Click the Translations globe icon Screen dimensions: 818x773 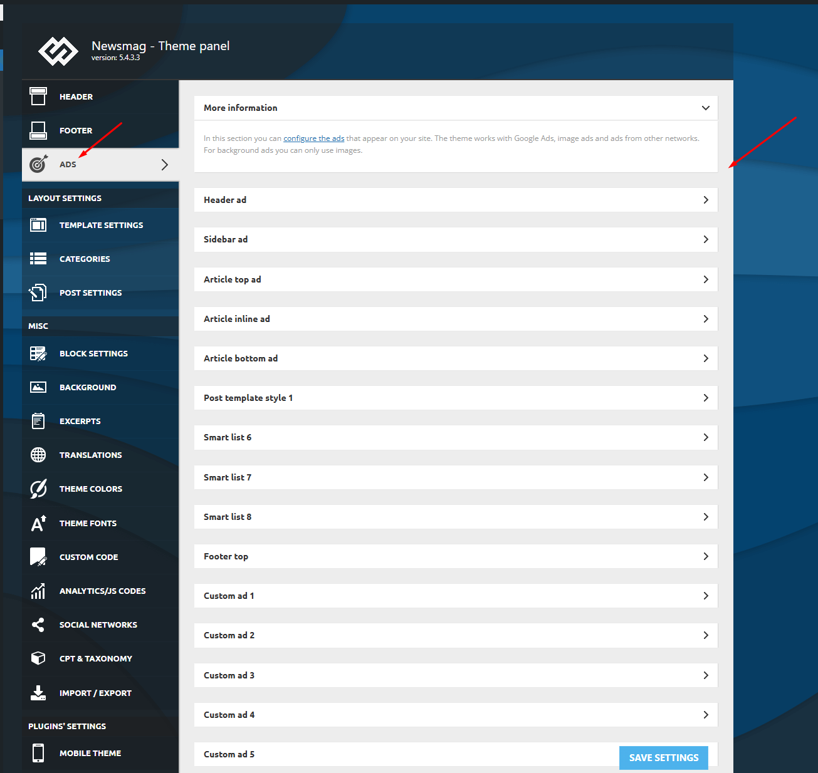[x=38, y=455]
